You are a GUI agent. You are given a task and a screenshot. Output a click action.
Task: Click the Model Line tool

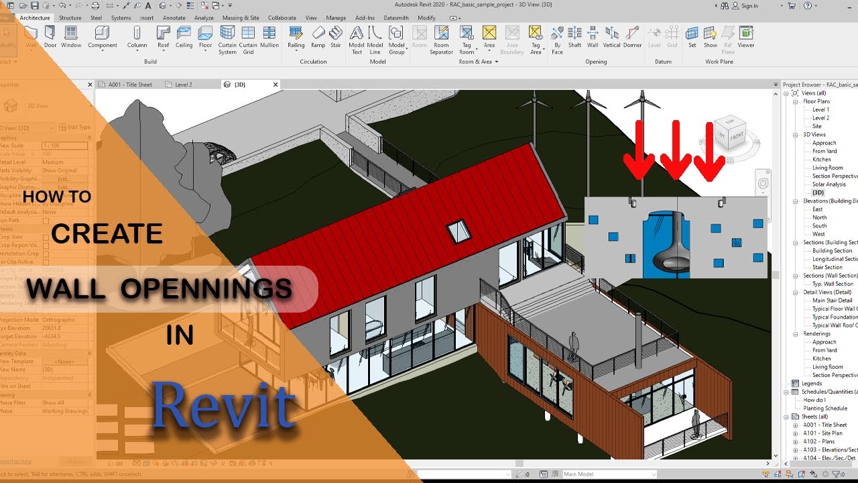click(x=375, y=40)
